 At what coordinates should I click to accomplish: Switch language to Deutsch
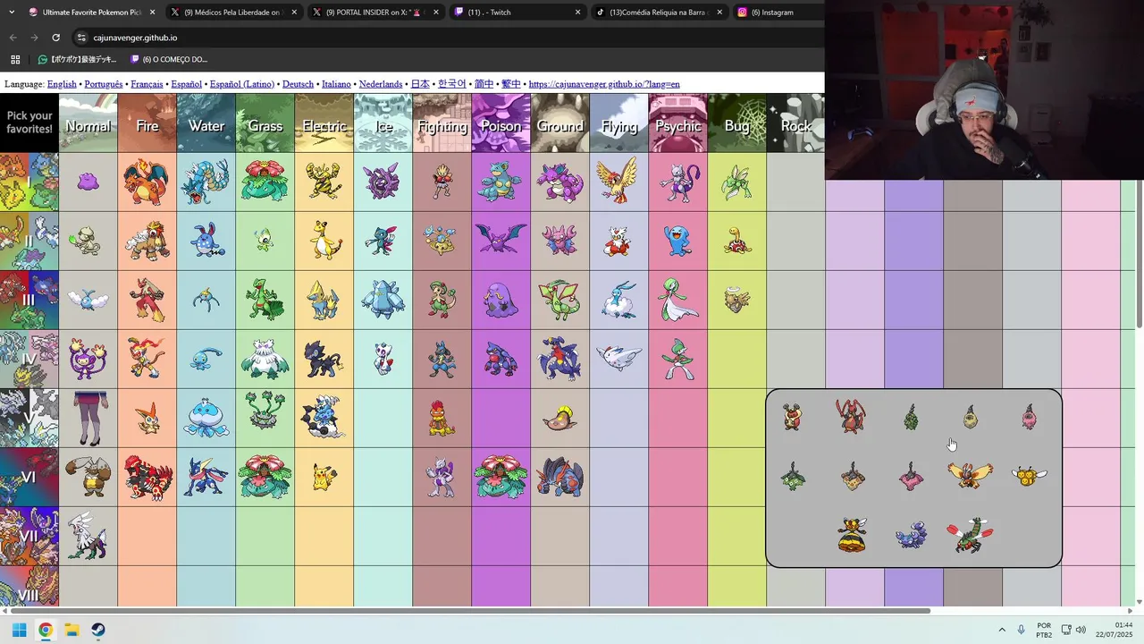(298, 84)
